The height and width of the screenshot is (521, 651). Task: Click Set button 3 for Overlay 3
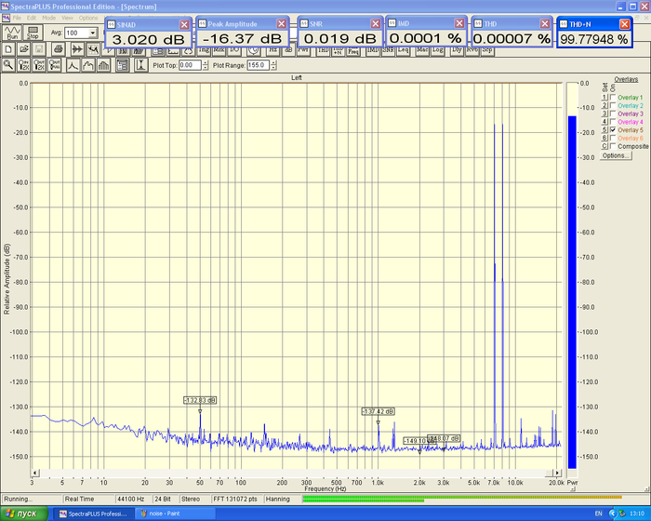point(603,114)
